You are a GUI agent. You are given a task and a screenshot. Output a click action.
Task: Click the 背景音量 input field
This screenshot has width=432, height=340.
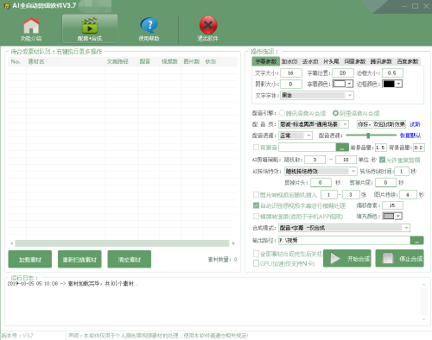click(x=419, y=148)
